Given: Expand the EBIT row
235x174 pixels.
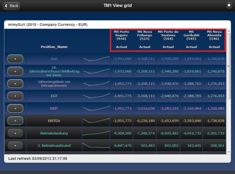Looking at the screenshot, I should 15,109.
